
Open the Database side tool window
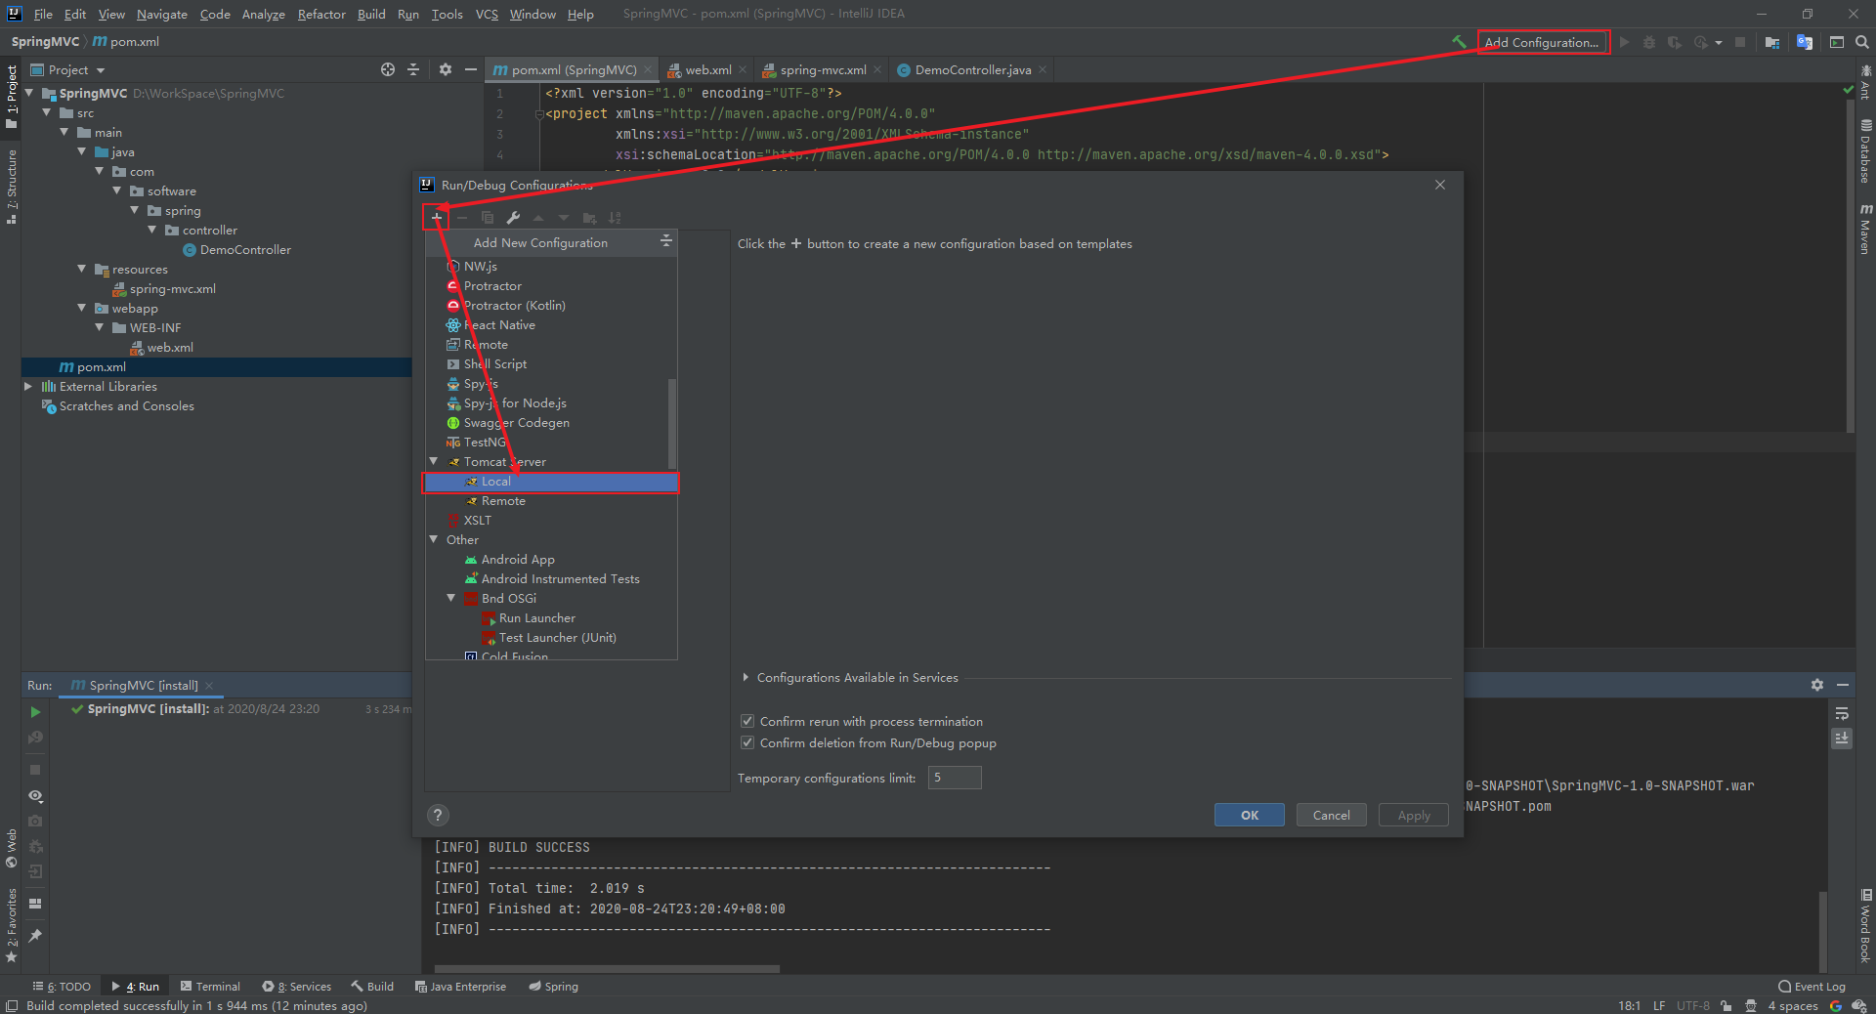[x=1865, y=151]
